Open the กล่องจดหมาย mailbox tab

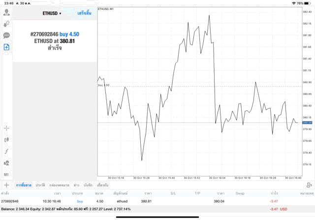coord(59,185)
